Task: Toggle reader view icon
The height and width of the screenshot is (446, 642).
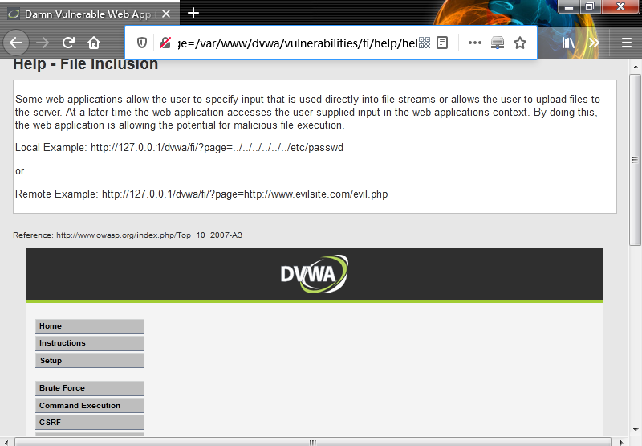Action: (442, 43)
